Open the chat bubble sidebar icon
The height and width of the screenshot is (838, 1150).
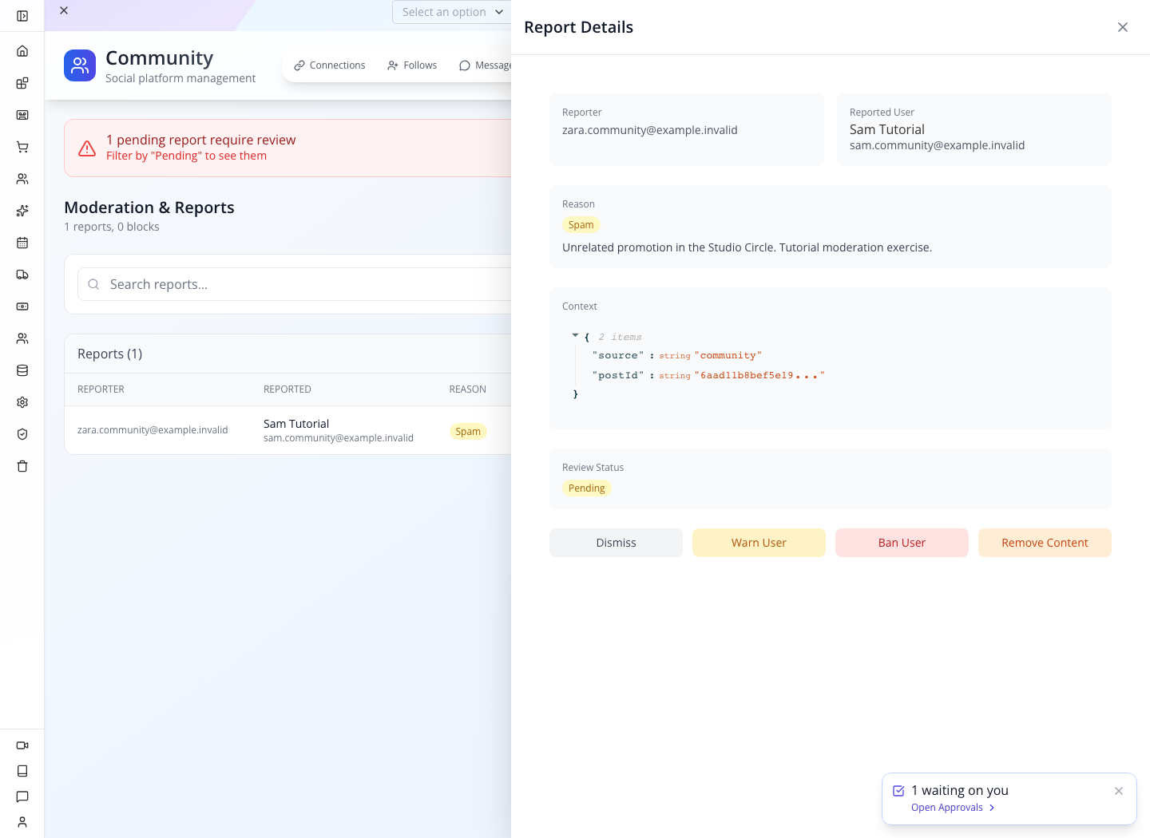tap(22, 796)
